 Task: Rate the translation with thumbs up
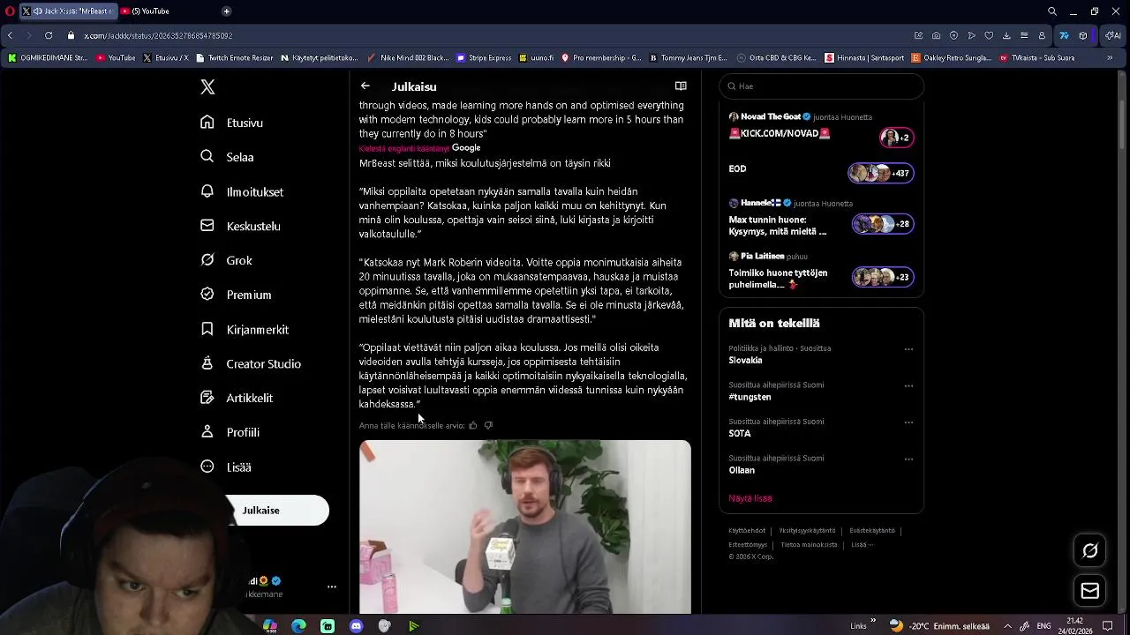point(473,425)
